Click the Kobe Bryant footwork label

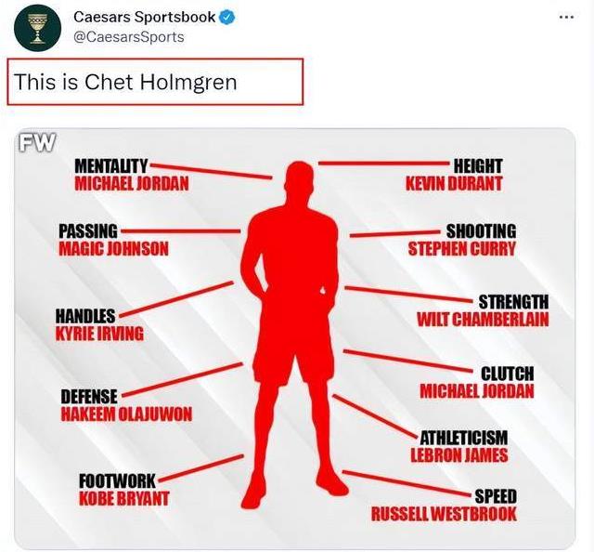pyautogui.click(x=123, y=490)
